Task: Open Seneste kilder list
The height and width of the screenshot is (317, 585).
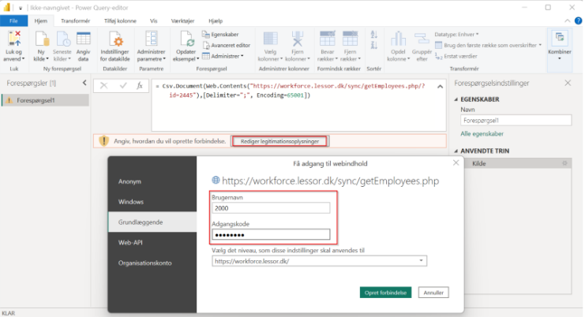Action: (x=62, y=47)
